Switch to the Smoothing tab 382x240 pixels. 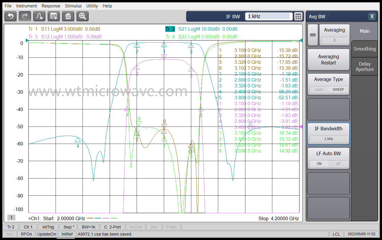365,49
